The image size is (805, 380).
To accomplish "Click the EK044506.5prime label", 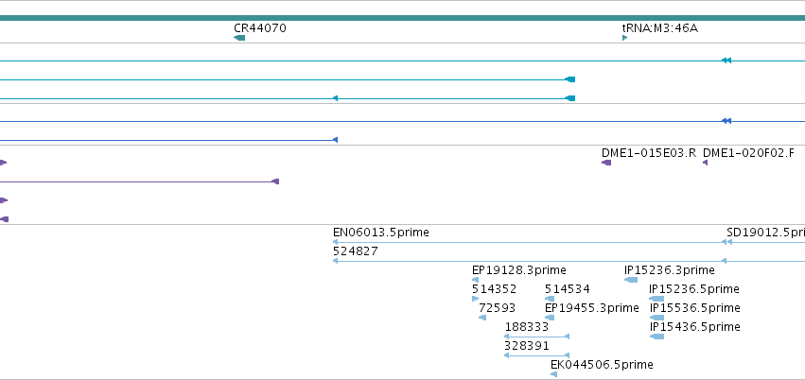I will coord(602,365).
